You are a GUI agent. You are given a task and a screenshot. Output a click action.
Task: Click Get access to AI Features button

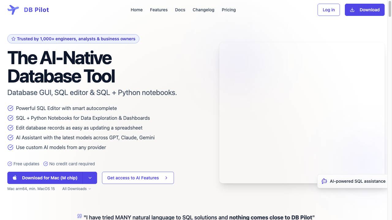click(x=138, y=178)
